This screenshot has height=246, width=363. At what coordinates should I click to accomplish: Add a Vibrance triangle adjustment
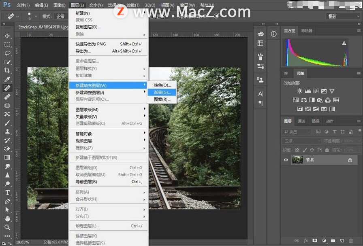tap(332, 91)
